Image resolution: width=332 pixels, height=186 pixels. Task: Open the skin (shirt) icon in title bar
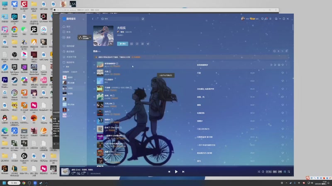click(x=262, y=19)
